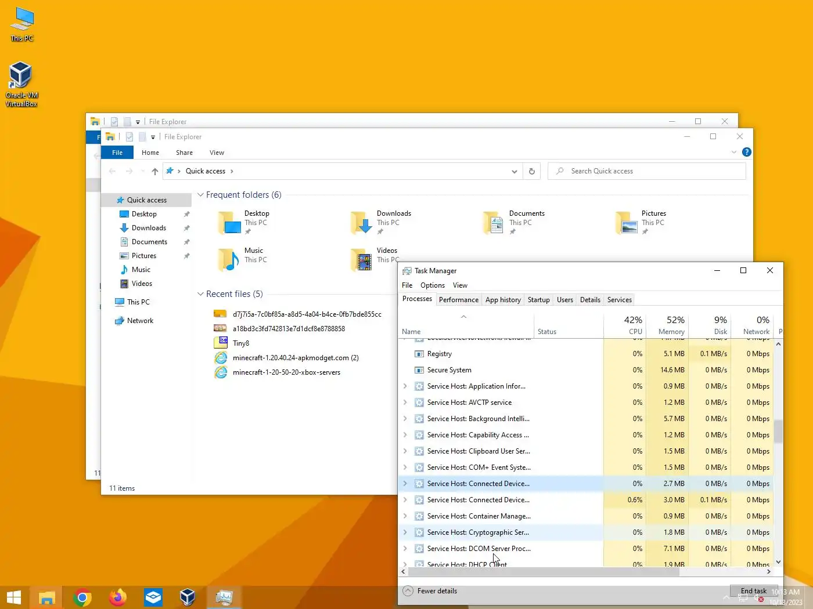Collapse the Frequent folders section
Screen dimensions: 813x609
200,195
